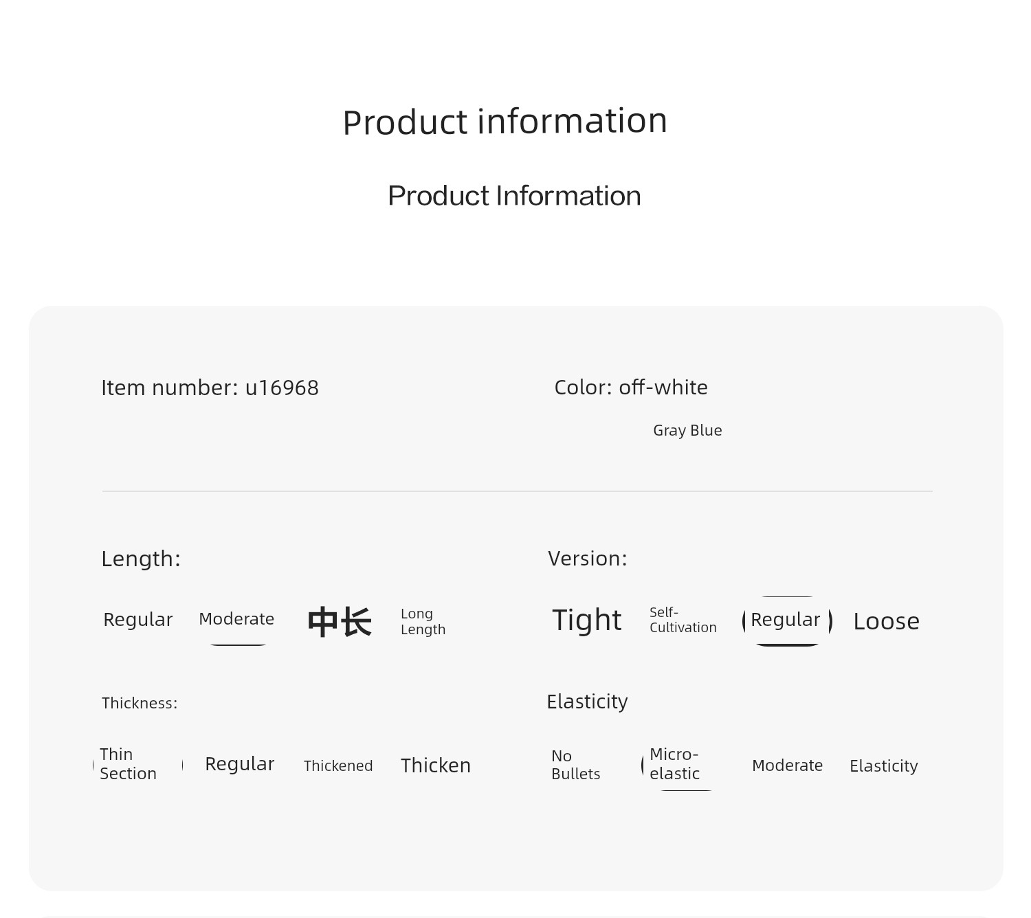Select the Regular length option

click(137, 620)
